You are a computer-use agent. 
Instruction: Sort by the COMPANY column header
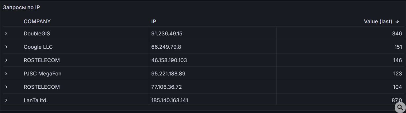37,21
